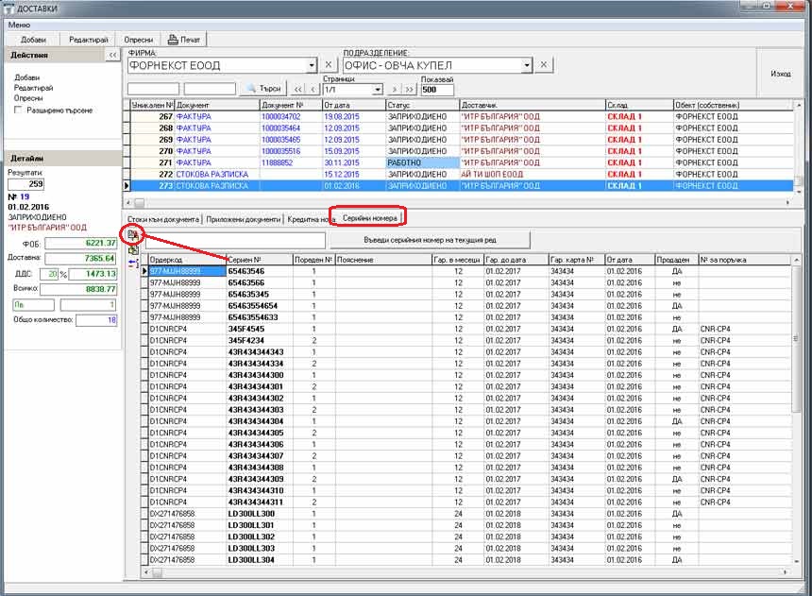Click the first search box left of Търси
Screen dimensions: 812x596
pos(153,89)
